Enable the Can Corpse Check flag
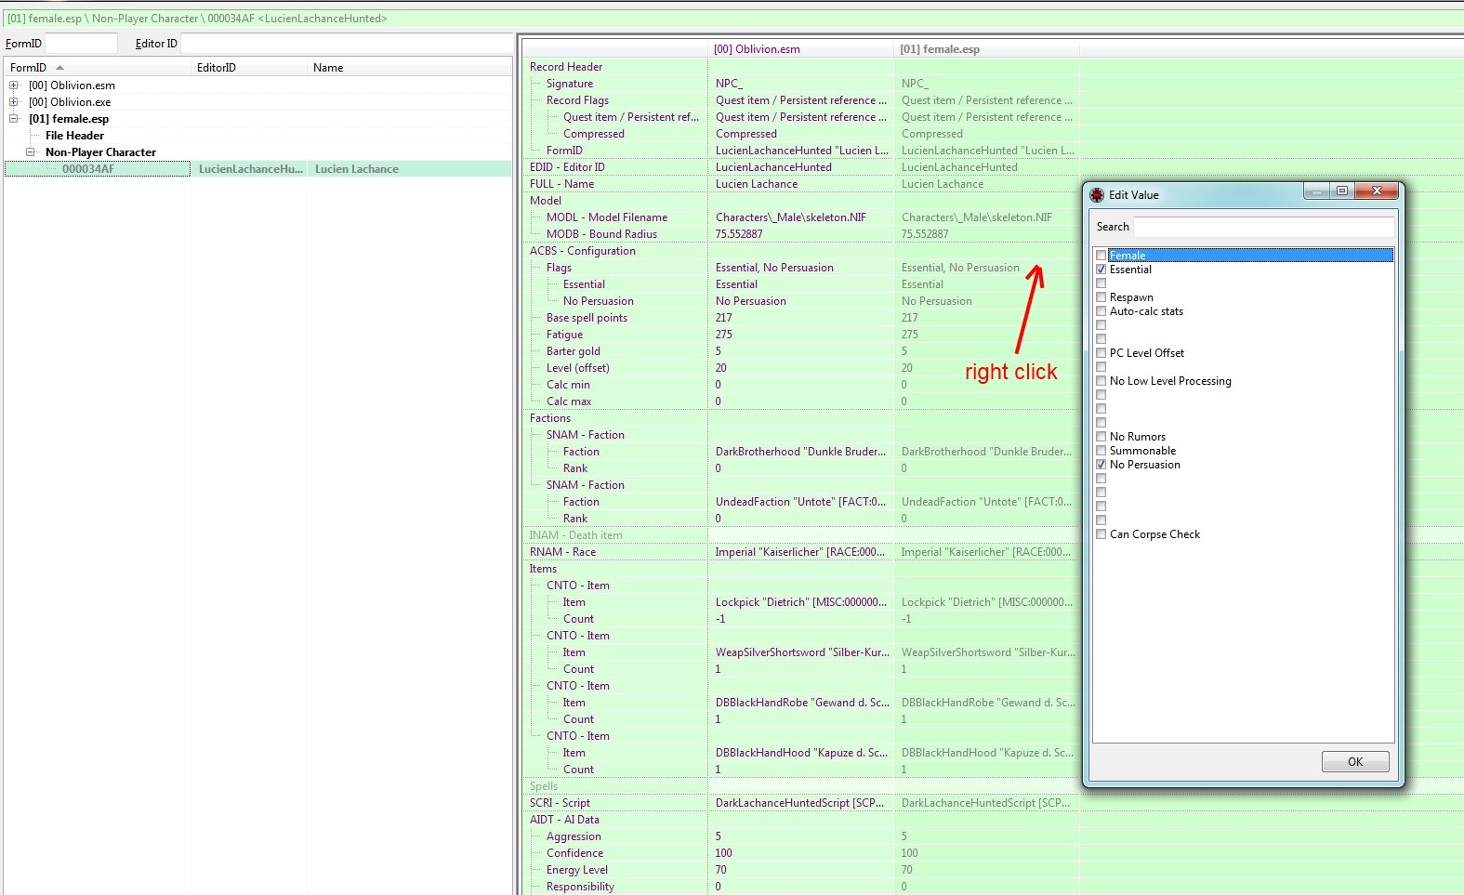This screenshot has width=1464, height=895. click(x=1101, y=534)
